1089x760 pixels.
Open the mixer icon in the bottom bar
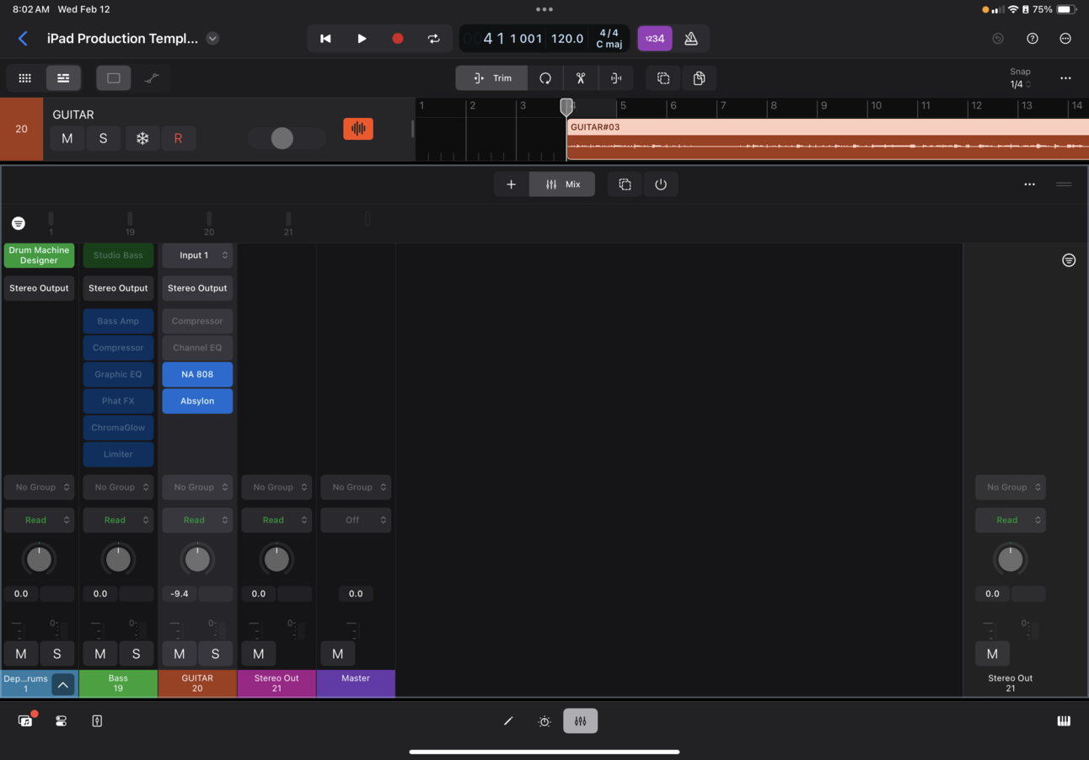click(580, 720)
